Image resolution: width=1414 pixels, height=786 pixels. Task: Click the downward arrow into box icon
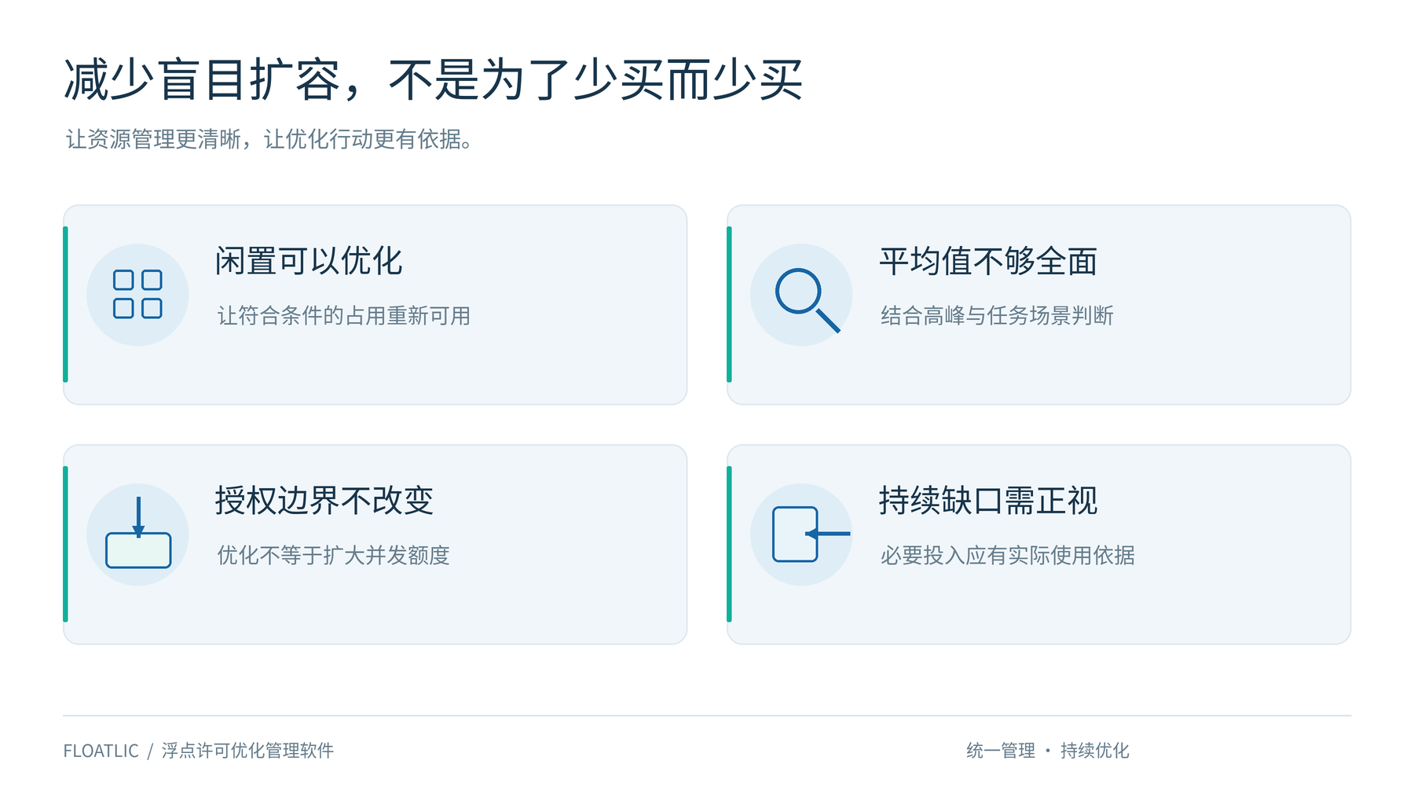pos(138,532)
